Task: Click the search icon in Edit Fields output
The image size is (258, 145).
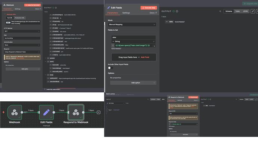Action: [x=220, y=11]
